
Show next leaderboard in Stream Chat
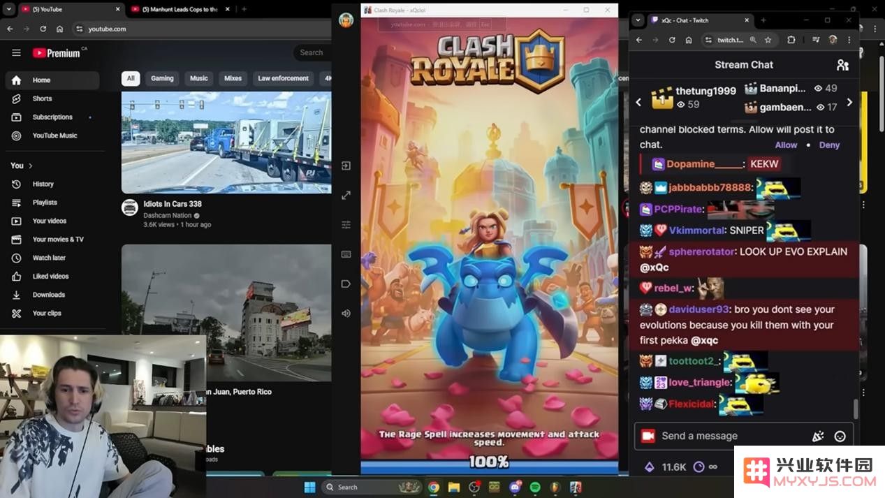pyautogui.click(x=849, y=102)
